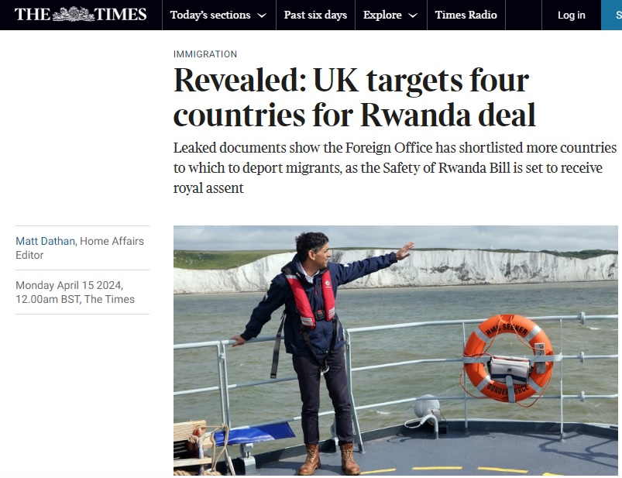Viewport: 622px width, 478px height.
Task: Click the blue subscribe button edge
Action: coord(611,15)
